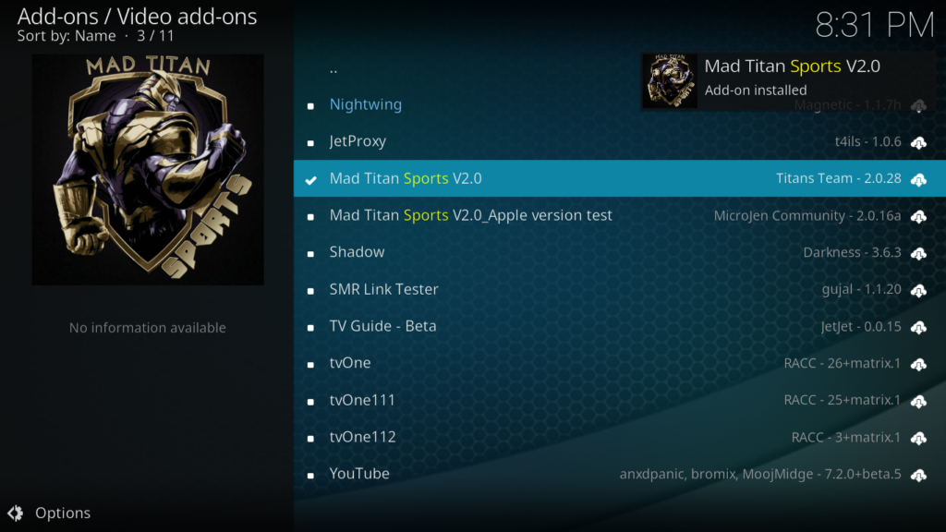The width and height of the screenshot is (946, 532).
Task: Click the Mad Titan Sports artwork thumbnail
Action: pyautogui.click(x=148, y=170)
